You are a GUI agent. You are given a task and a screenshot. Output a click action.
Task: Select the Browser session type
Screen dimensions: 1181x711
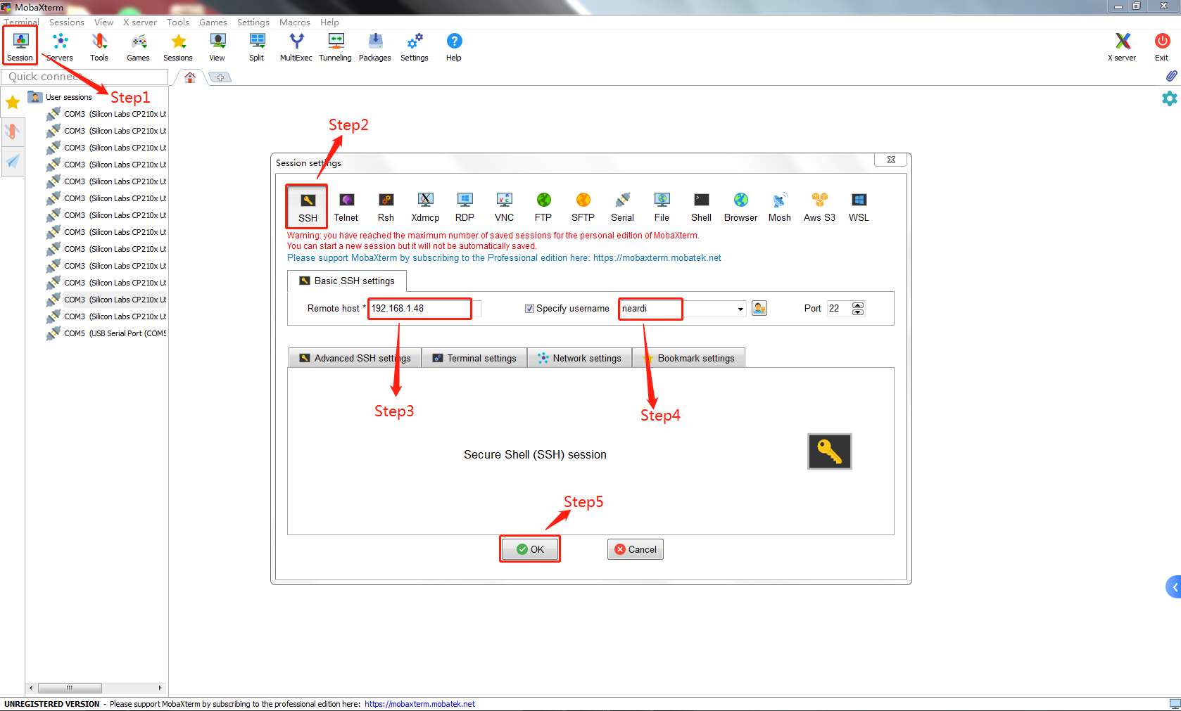740,207
